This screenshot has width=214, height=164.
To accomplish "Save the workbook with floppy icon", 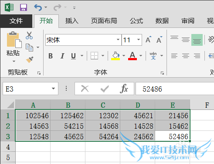I will coord(24,7).
